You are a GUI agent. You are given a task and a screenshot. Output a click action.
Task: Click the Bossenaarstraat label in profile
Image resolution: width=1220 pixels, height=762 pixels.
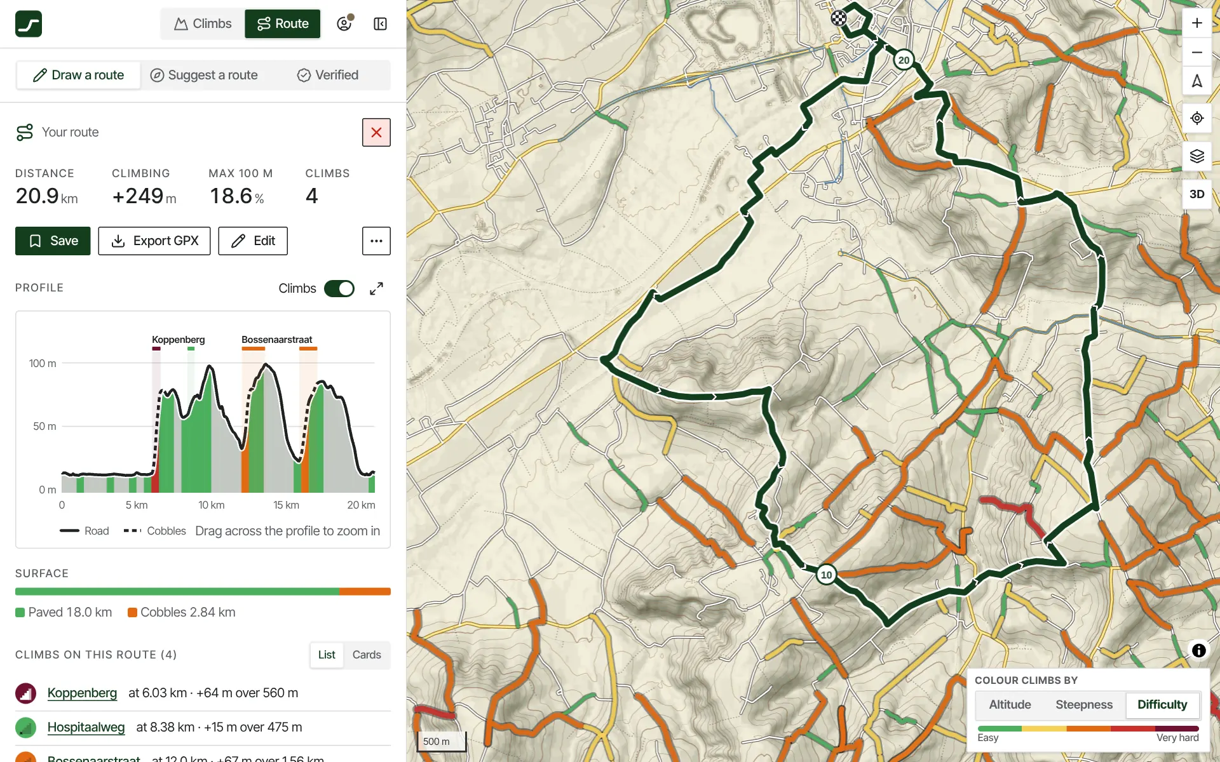pyautogui.click(x=277, y=340)
